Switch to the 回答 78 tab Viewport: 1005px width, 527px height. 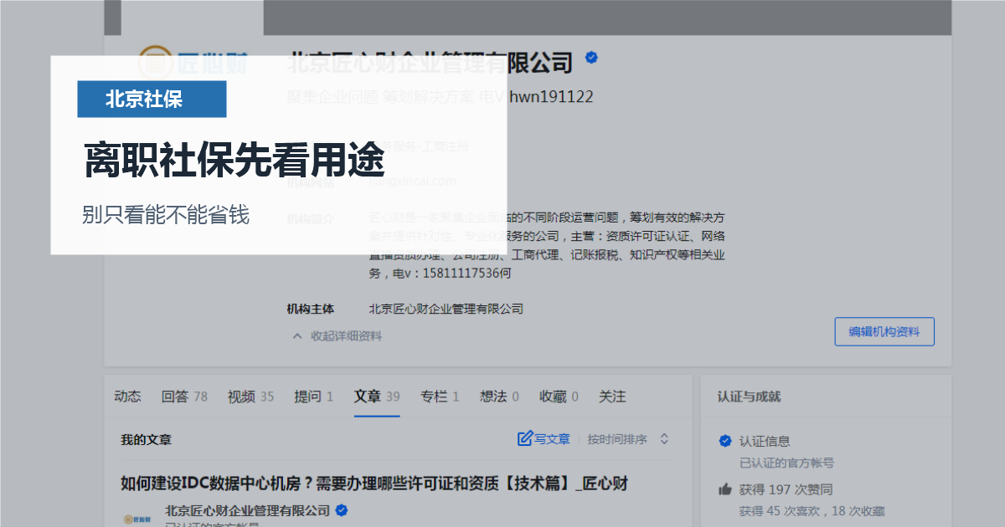coord(184,397)
